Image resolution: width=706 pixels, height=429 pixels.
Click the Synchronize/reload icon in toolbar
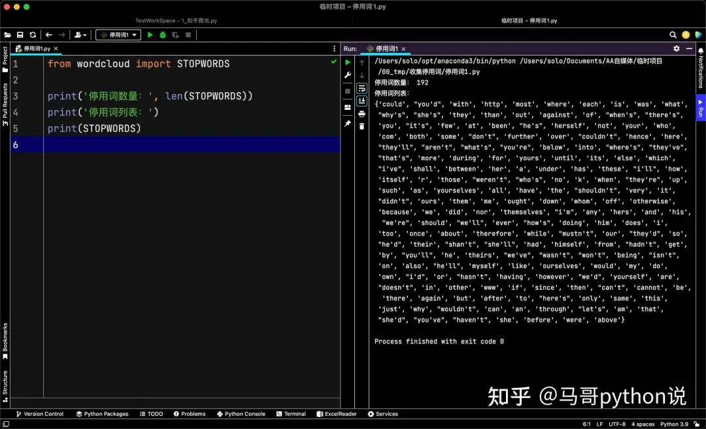[33, 35]
